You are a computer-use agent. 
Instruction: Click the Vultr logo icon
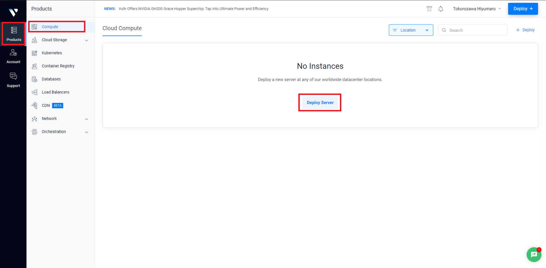point(13,12)
